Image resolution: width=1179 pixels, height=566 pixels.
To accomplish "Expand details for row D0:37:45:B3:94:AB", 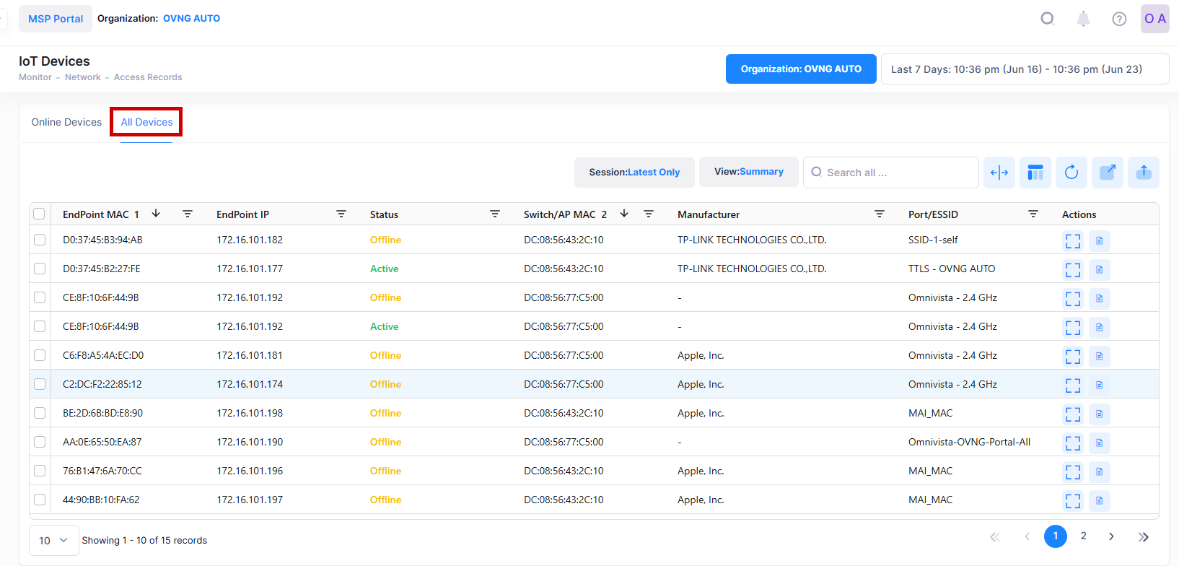I will [1072, 240].
